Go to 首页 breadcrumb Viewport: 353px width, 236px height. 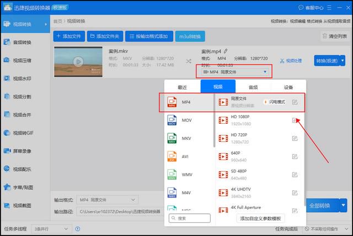(x=57, y=21)
